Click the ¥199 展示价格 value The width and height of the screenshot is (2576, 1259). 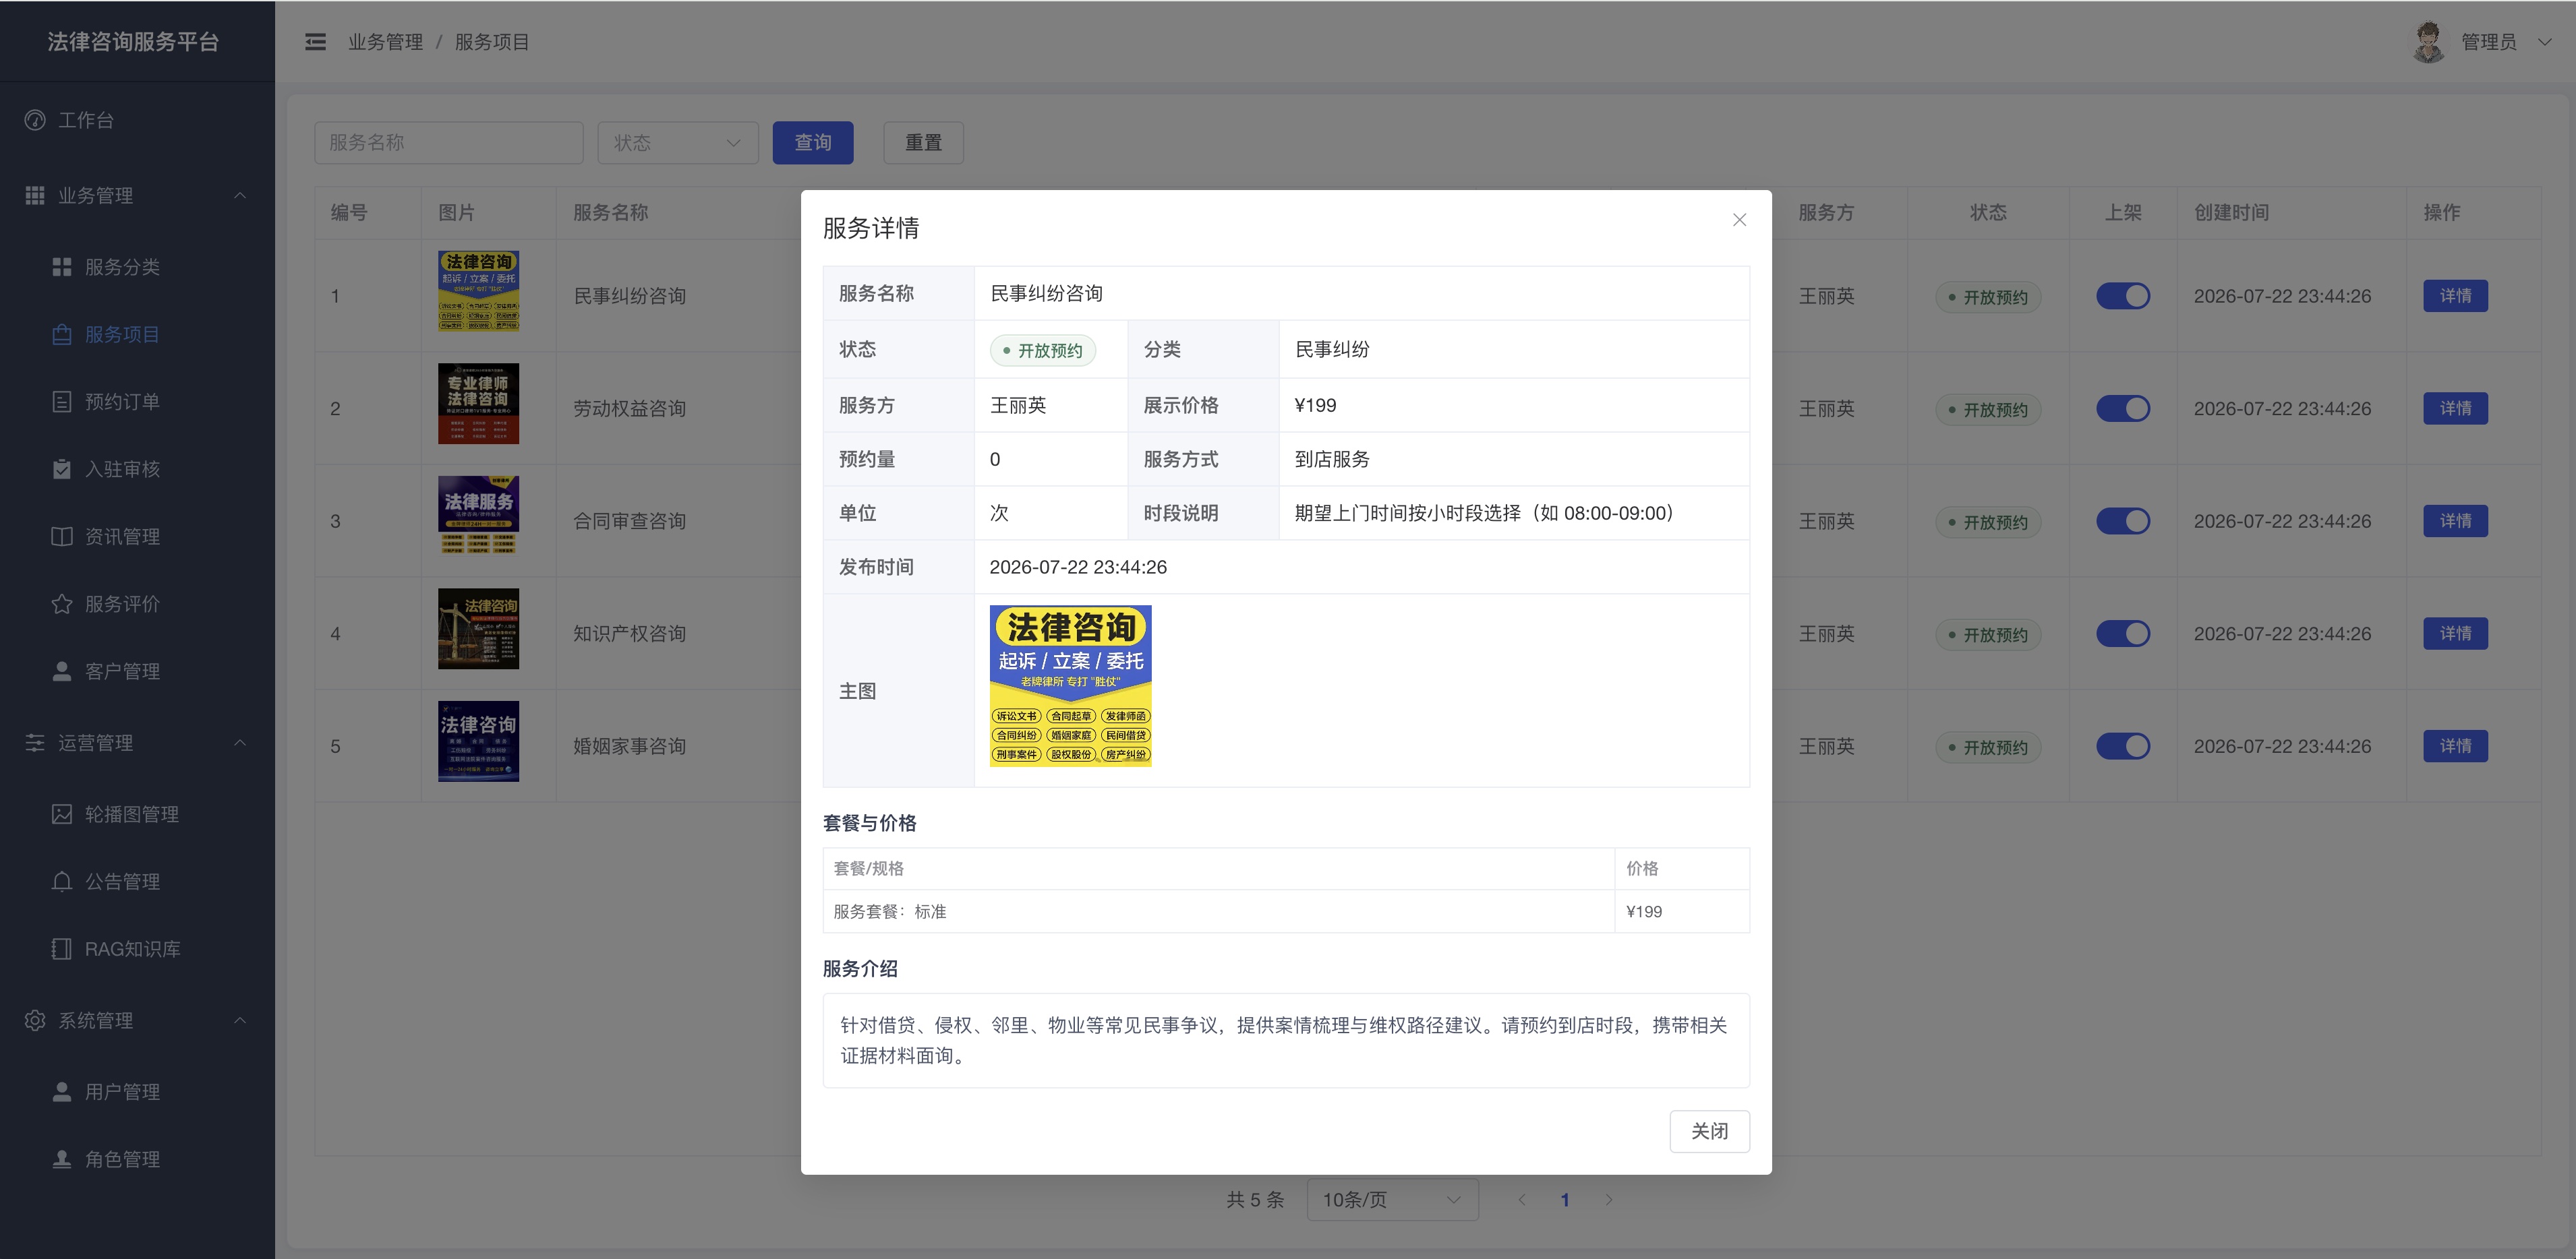tap(1315, 406)
